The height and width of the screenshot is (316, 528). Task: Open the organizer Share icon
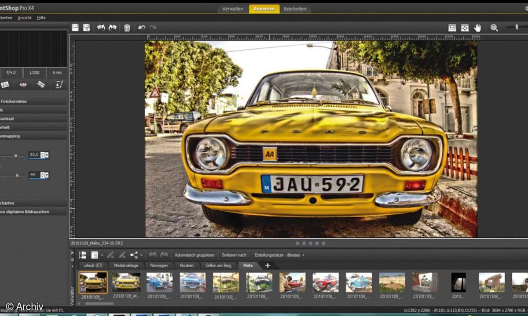point(134,255)
